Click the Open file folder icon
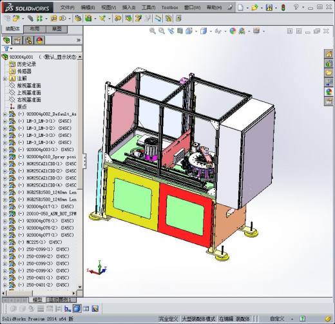The height and width of the screenshot is (324, 335). 254,8
